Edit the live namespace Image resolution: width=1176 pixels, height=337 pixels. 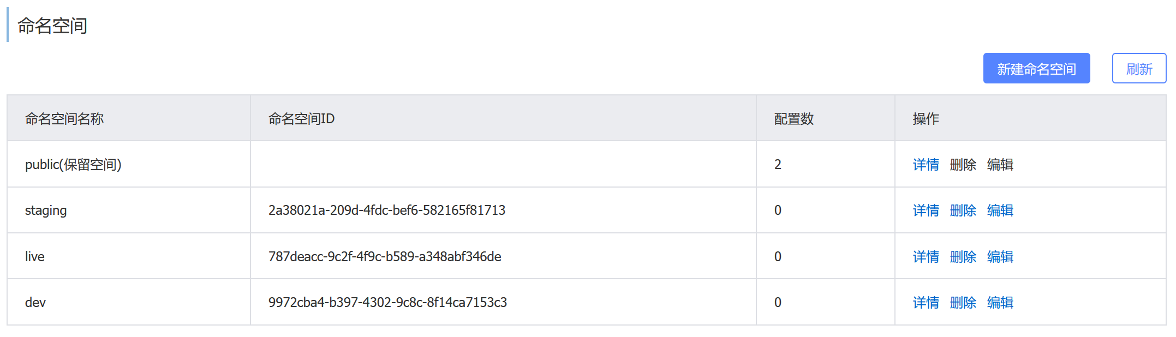pyautogui.click(x=1000, y=256)
